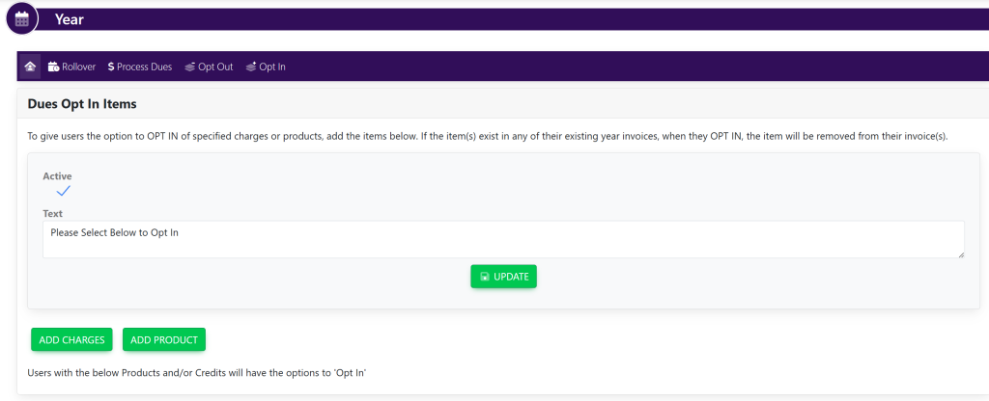Screen dimensions: 989x401
Task: Toggle the Active checkmark
Action: point(64,191)
